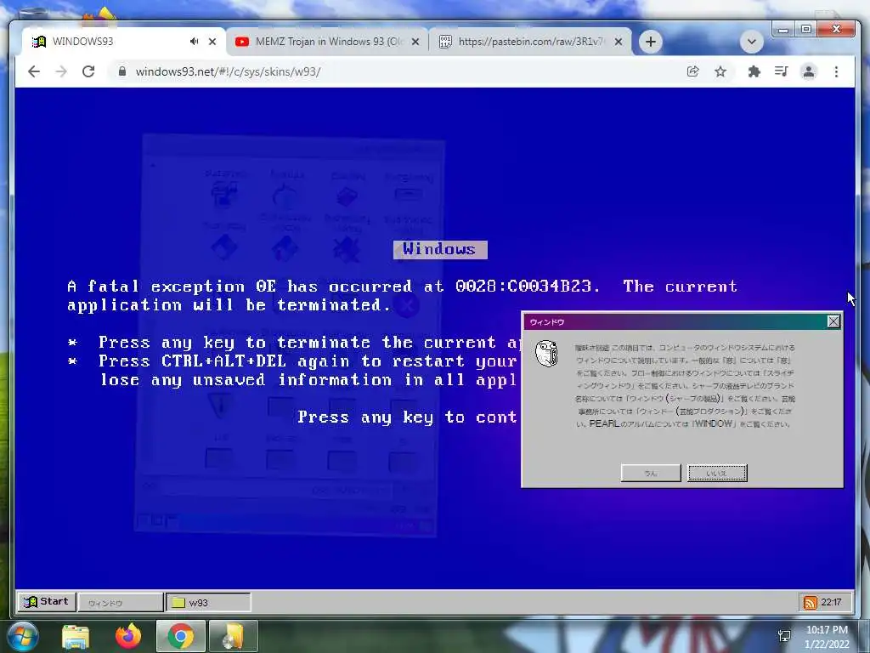The height and width of the screenshot is (653, 870).
Task: Click the RSS feed tray icon
Action: (810, 603)
